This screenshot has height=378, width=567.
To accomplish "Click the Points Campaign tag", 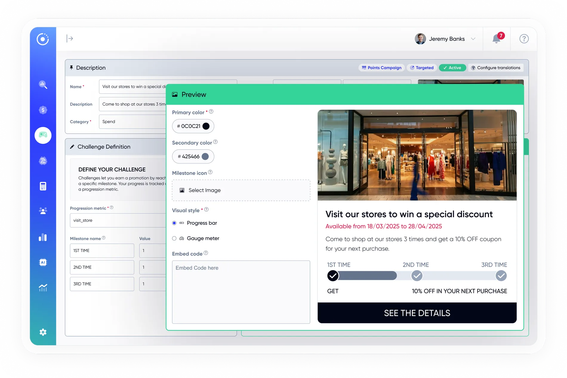I will click(x=381, y=68).
